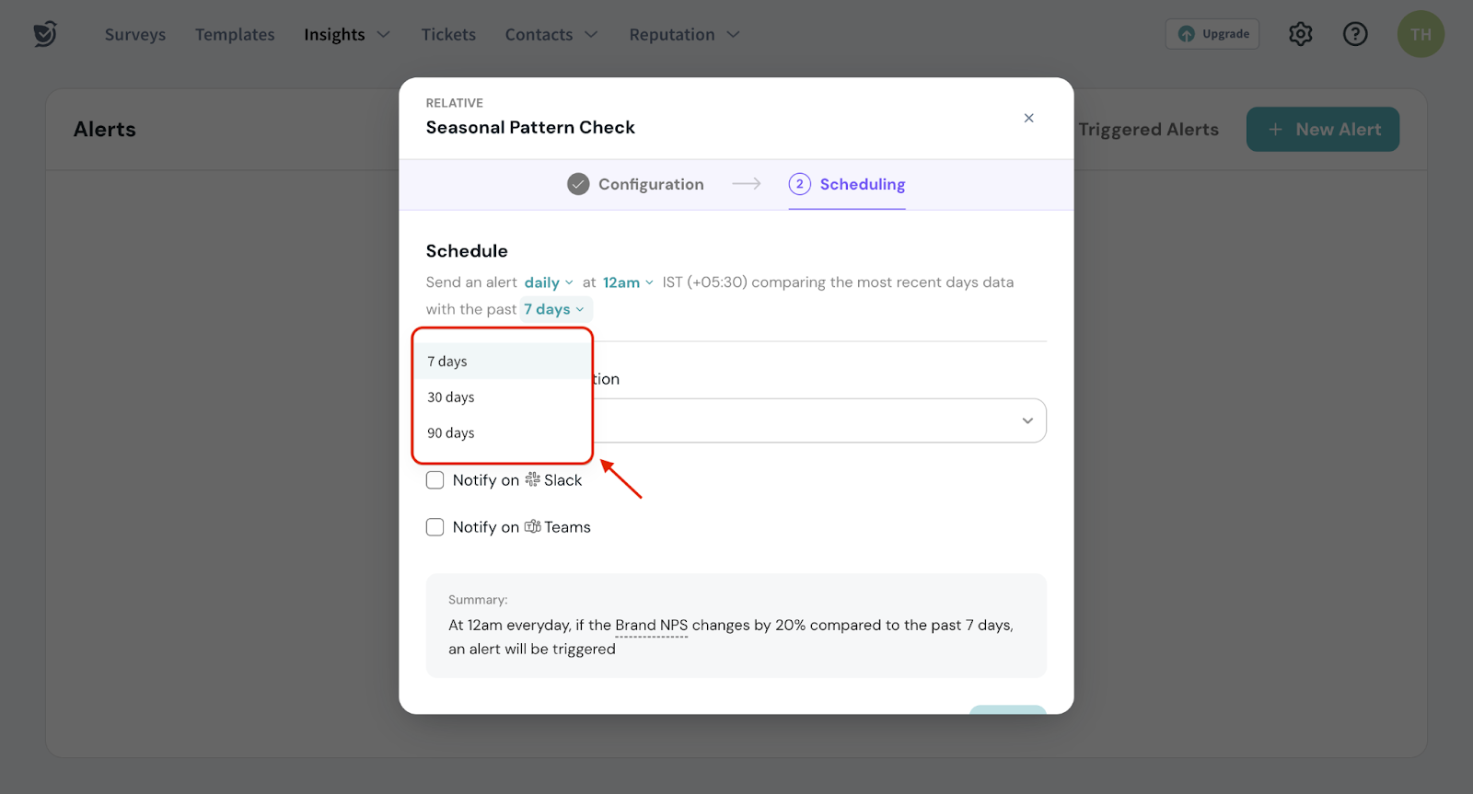Click the Brand NPS underlined text
The image size is (1473, 794).
[x=651, y=626]
